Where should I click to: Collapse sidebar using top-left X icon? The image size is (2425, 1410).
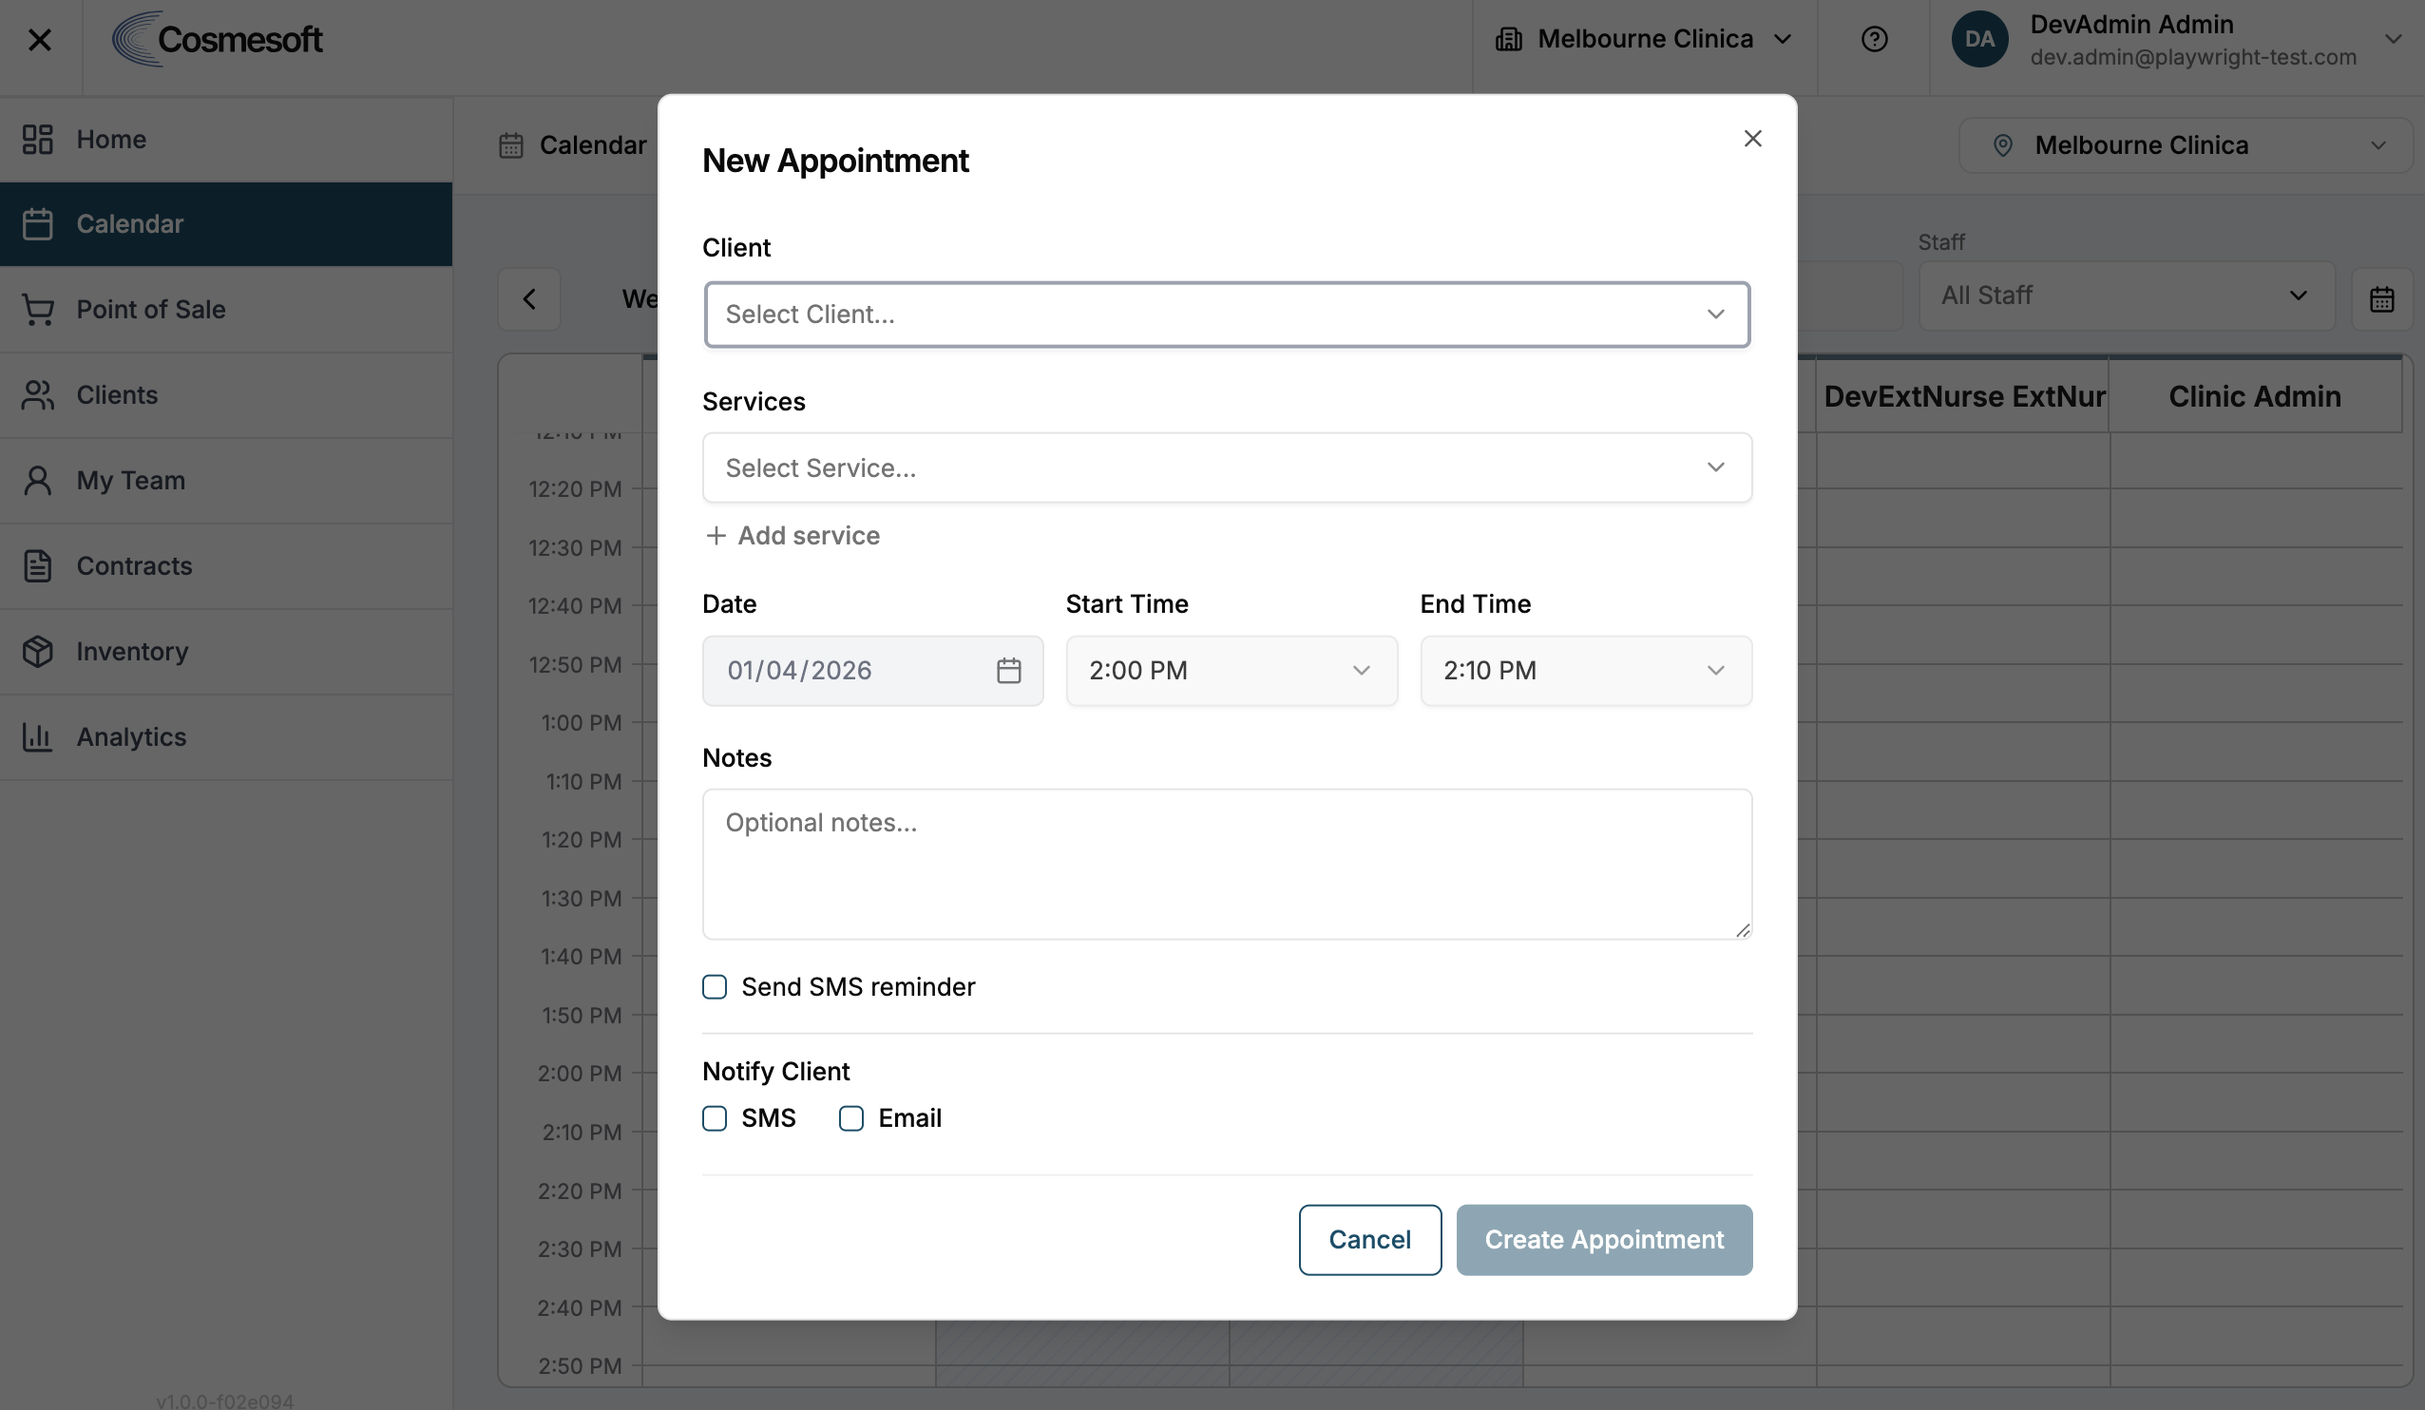40,40
